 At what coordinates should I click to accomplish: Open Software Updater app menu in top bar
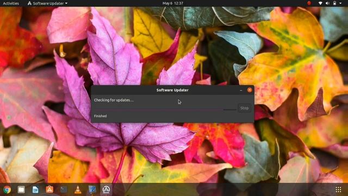tap(47, 3)
